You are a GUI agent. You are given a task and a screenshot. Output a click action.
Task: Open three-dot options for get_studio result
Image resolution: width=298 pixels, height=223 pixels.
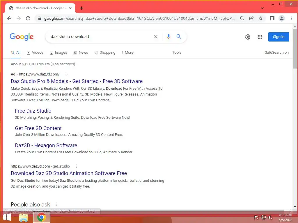click(76, 166)
